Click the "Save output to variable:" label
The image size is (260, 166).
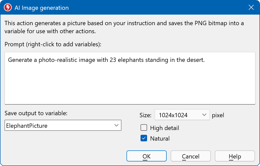pyautogui.click(x=36, y=113)
